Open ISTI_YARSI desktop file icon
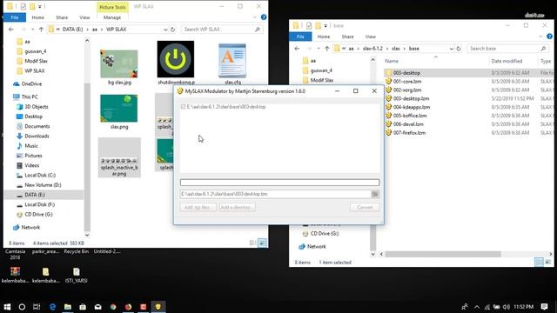Viewport: 557px width, 313px height. [76, 276]
